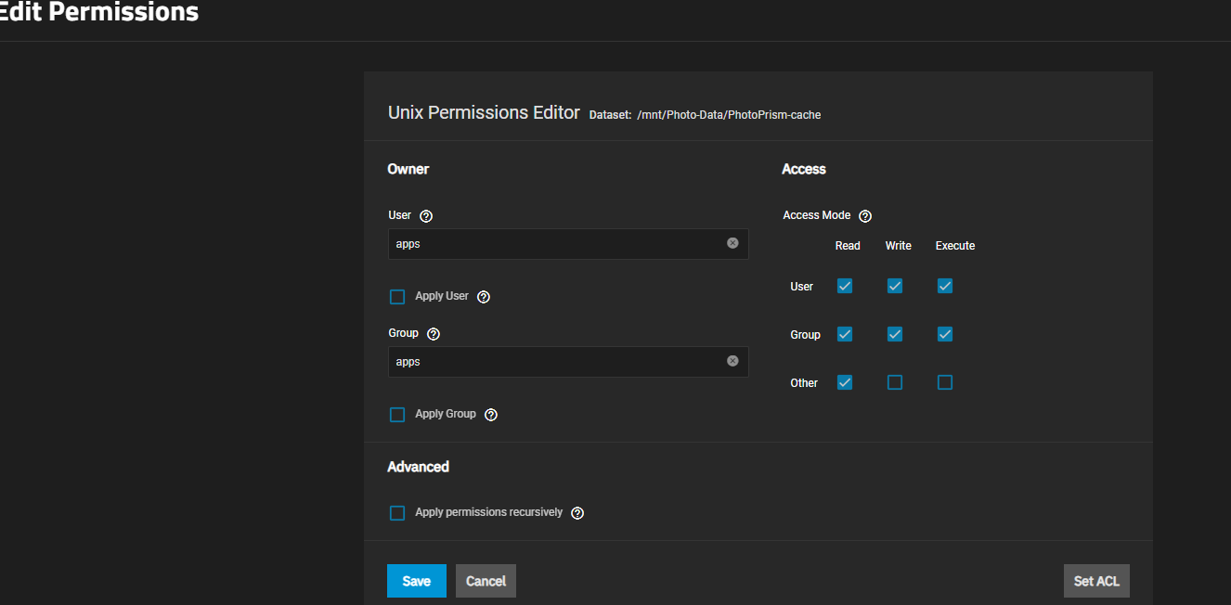This screenshot has height=605, width=1231.
Task: Check Apply permissions recursively
Action: [397, 513]
